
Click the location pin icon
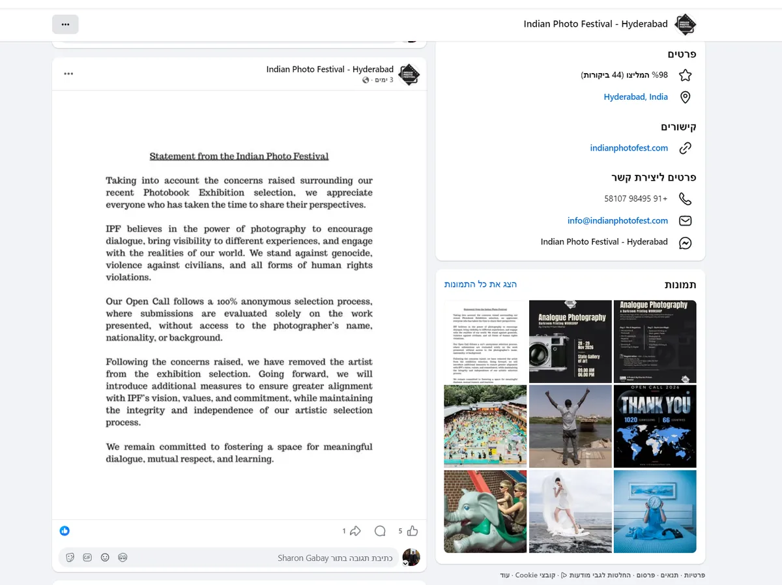(685, 97)
